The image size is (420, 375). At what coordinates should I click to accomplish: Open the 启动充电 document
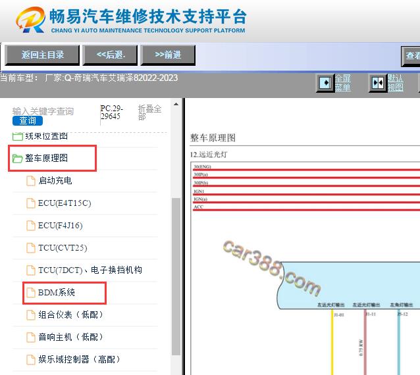pos(55,181)
